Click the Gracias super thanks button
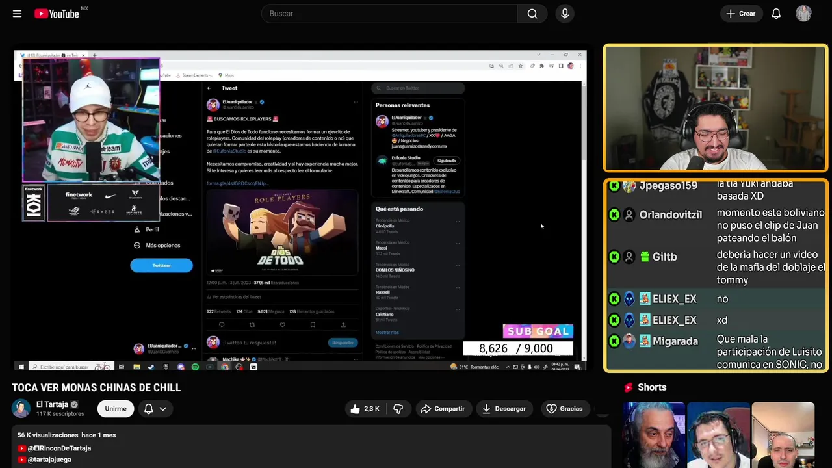 [564, 409]
